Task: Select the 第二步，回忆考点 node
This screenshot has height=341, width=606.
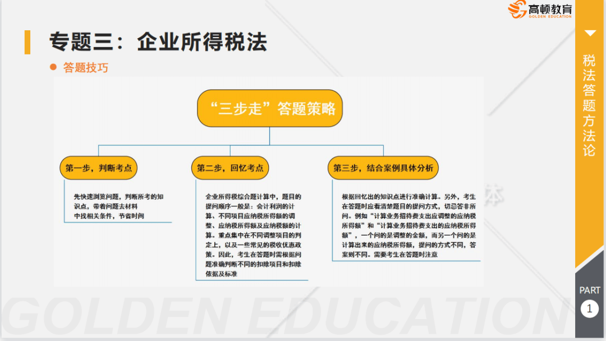Action: click(230, 168)
